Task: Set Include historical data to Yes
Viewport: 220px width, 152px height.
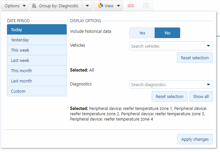Action: tap(142, 33)
